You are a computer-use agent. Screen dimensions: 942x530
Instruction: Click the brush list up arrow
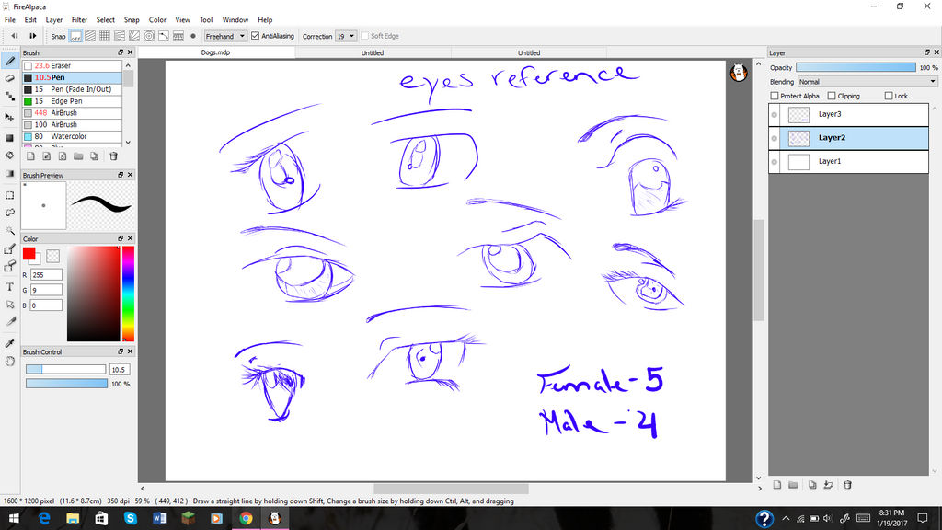click(128, 65)
